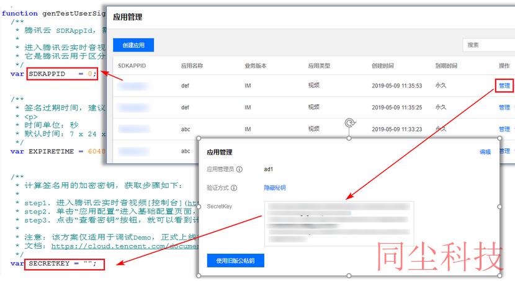Viewport: 515px width, 281px height.
Task: Open 管理 for the 11:33:23 row
Action: 504,129
